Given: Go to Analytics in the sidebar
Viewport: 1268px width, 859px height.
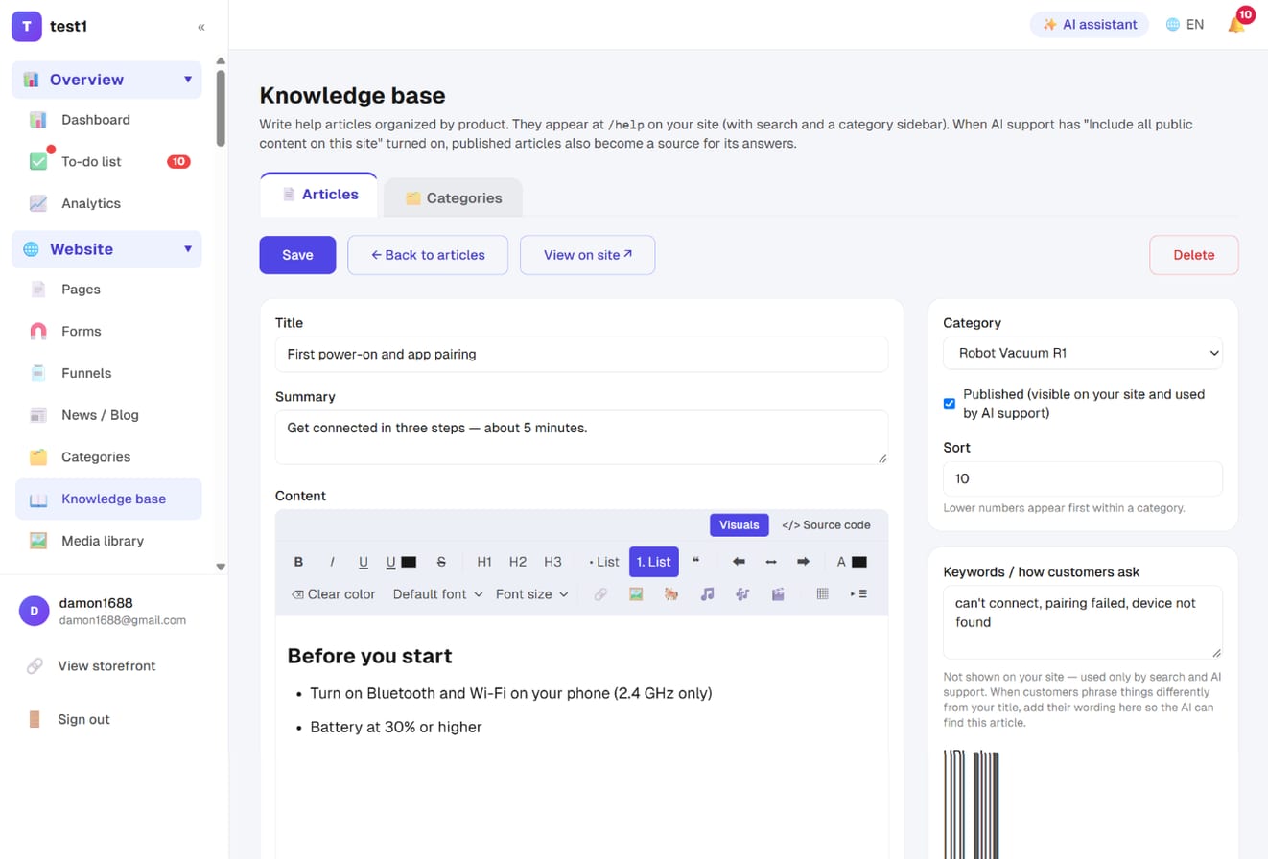Looking at the screenshot, I should pyautogui.click(x=108, y=203).
